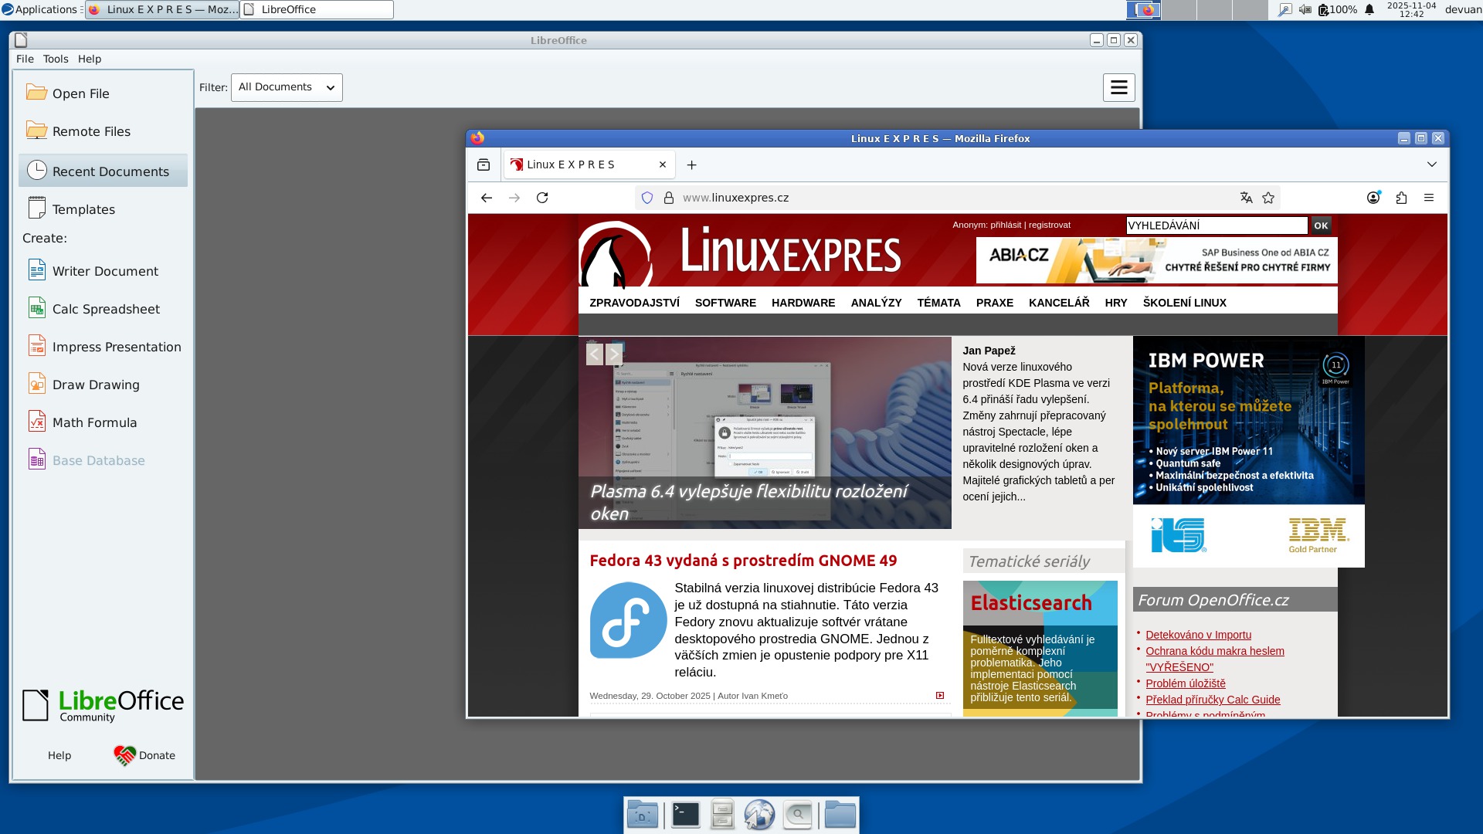1483x834 pixels.
Task: Show next slide in article carousel
Action: 614,354
